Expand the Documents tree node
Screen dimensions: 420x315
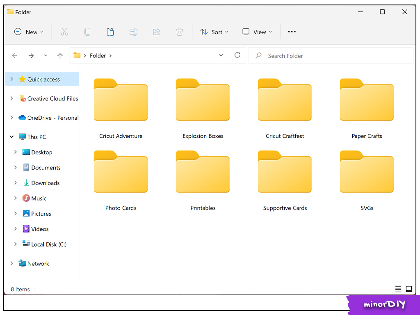16,167
